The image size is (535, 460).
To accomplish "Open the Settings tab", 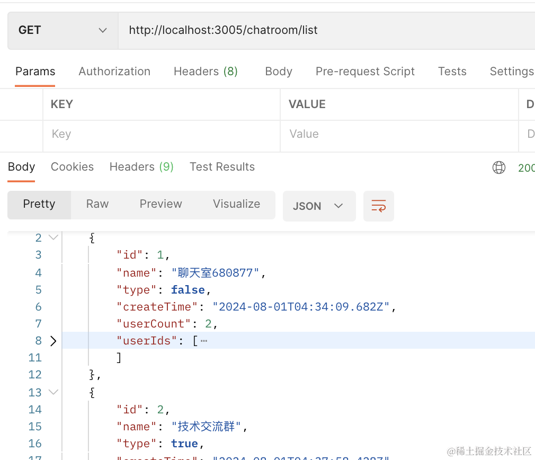I will tap(511, 72).
